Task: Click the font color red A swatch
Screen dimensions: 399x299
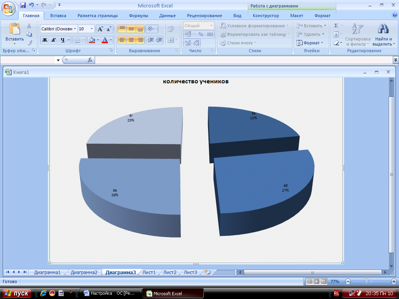Action: pyautogui.click(x=105, y=40)
